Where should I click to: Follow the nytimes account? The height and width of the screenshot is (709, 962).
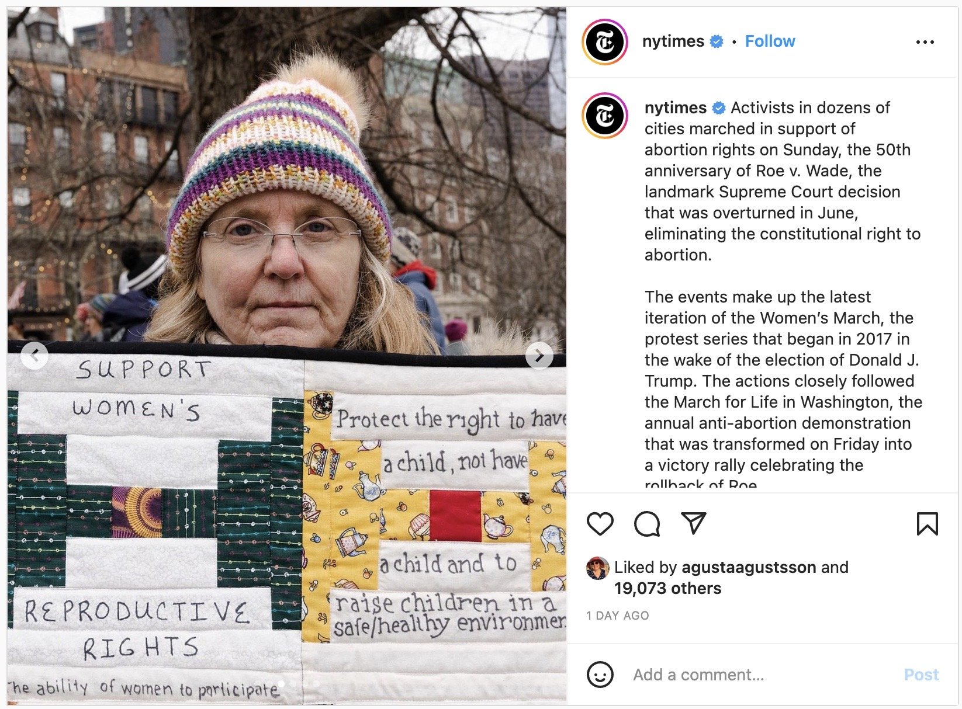click(x=770, y=41)
